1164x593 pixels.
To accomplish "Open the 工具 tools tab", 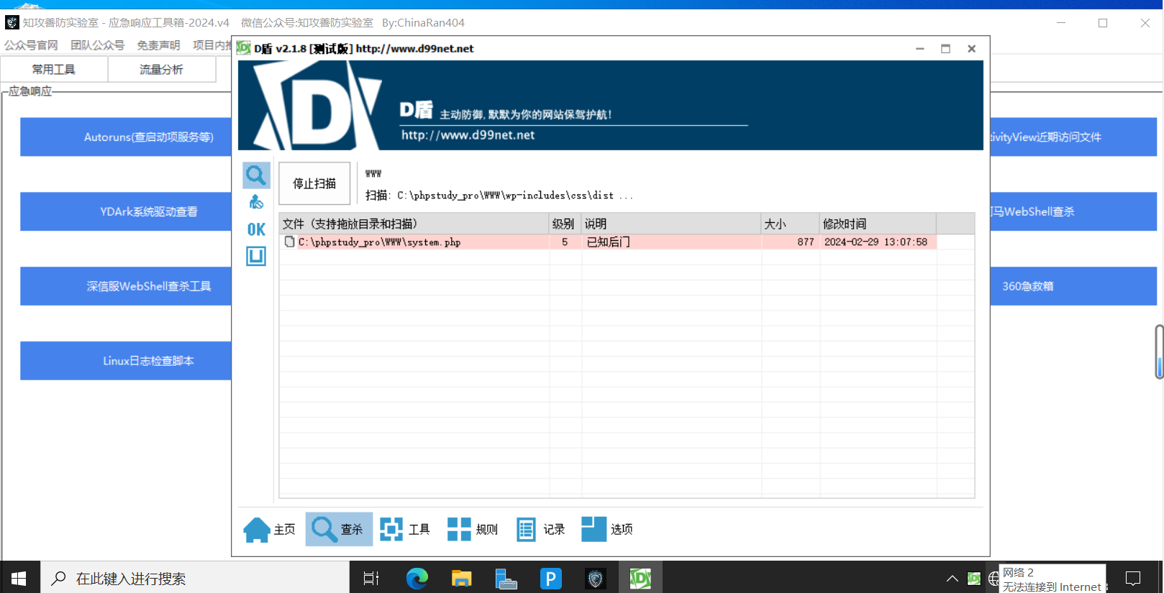I will pyautogui.click(x=405, y=529).
